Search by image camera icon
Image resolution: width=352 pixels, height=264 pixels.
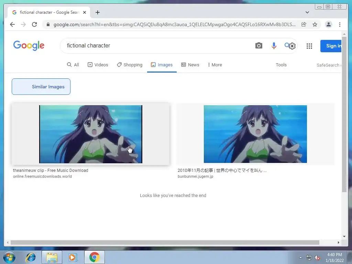coord(258,46)
